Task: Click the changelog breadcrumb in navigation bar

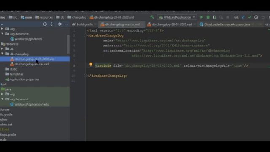Action: 77,17
